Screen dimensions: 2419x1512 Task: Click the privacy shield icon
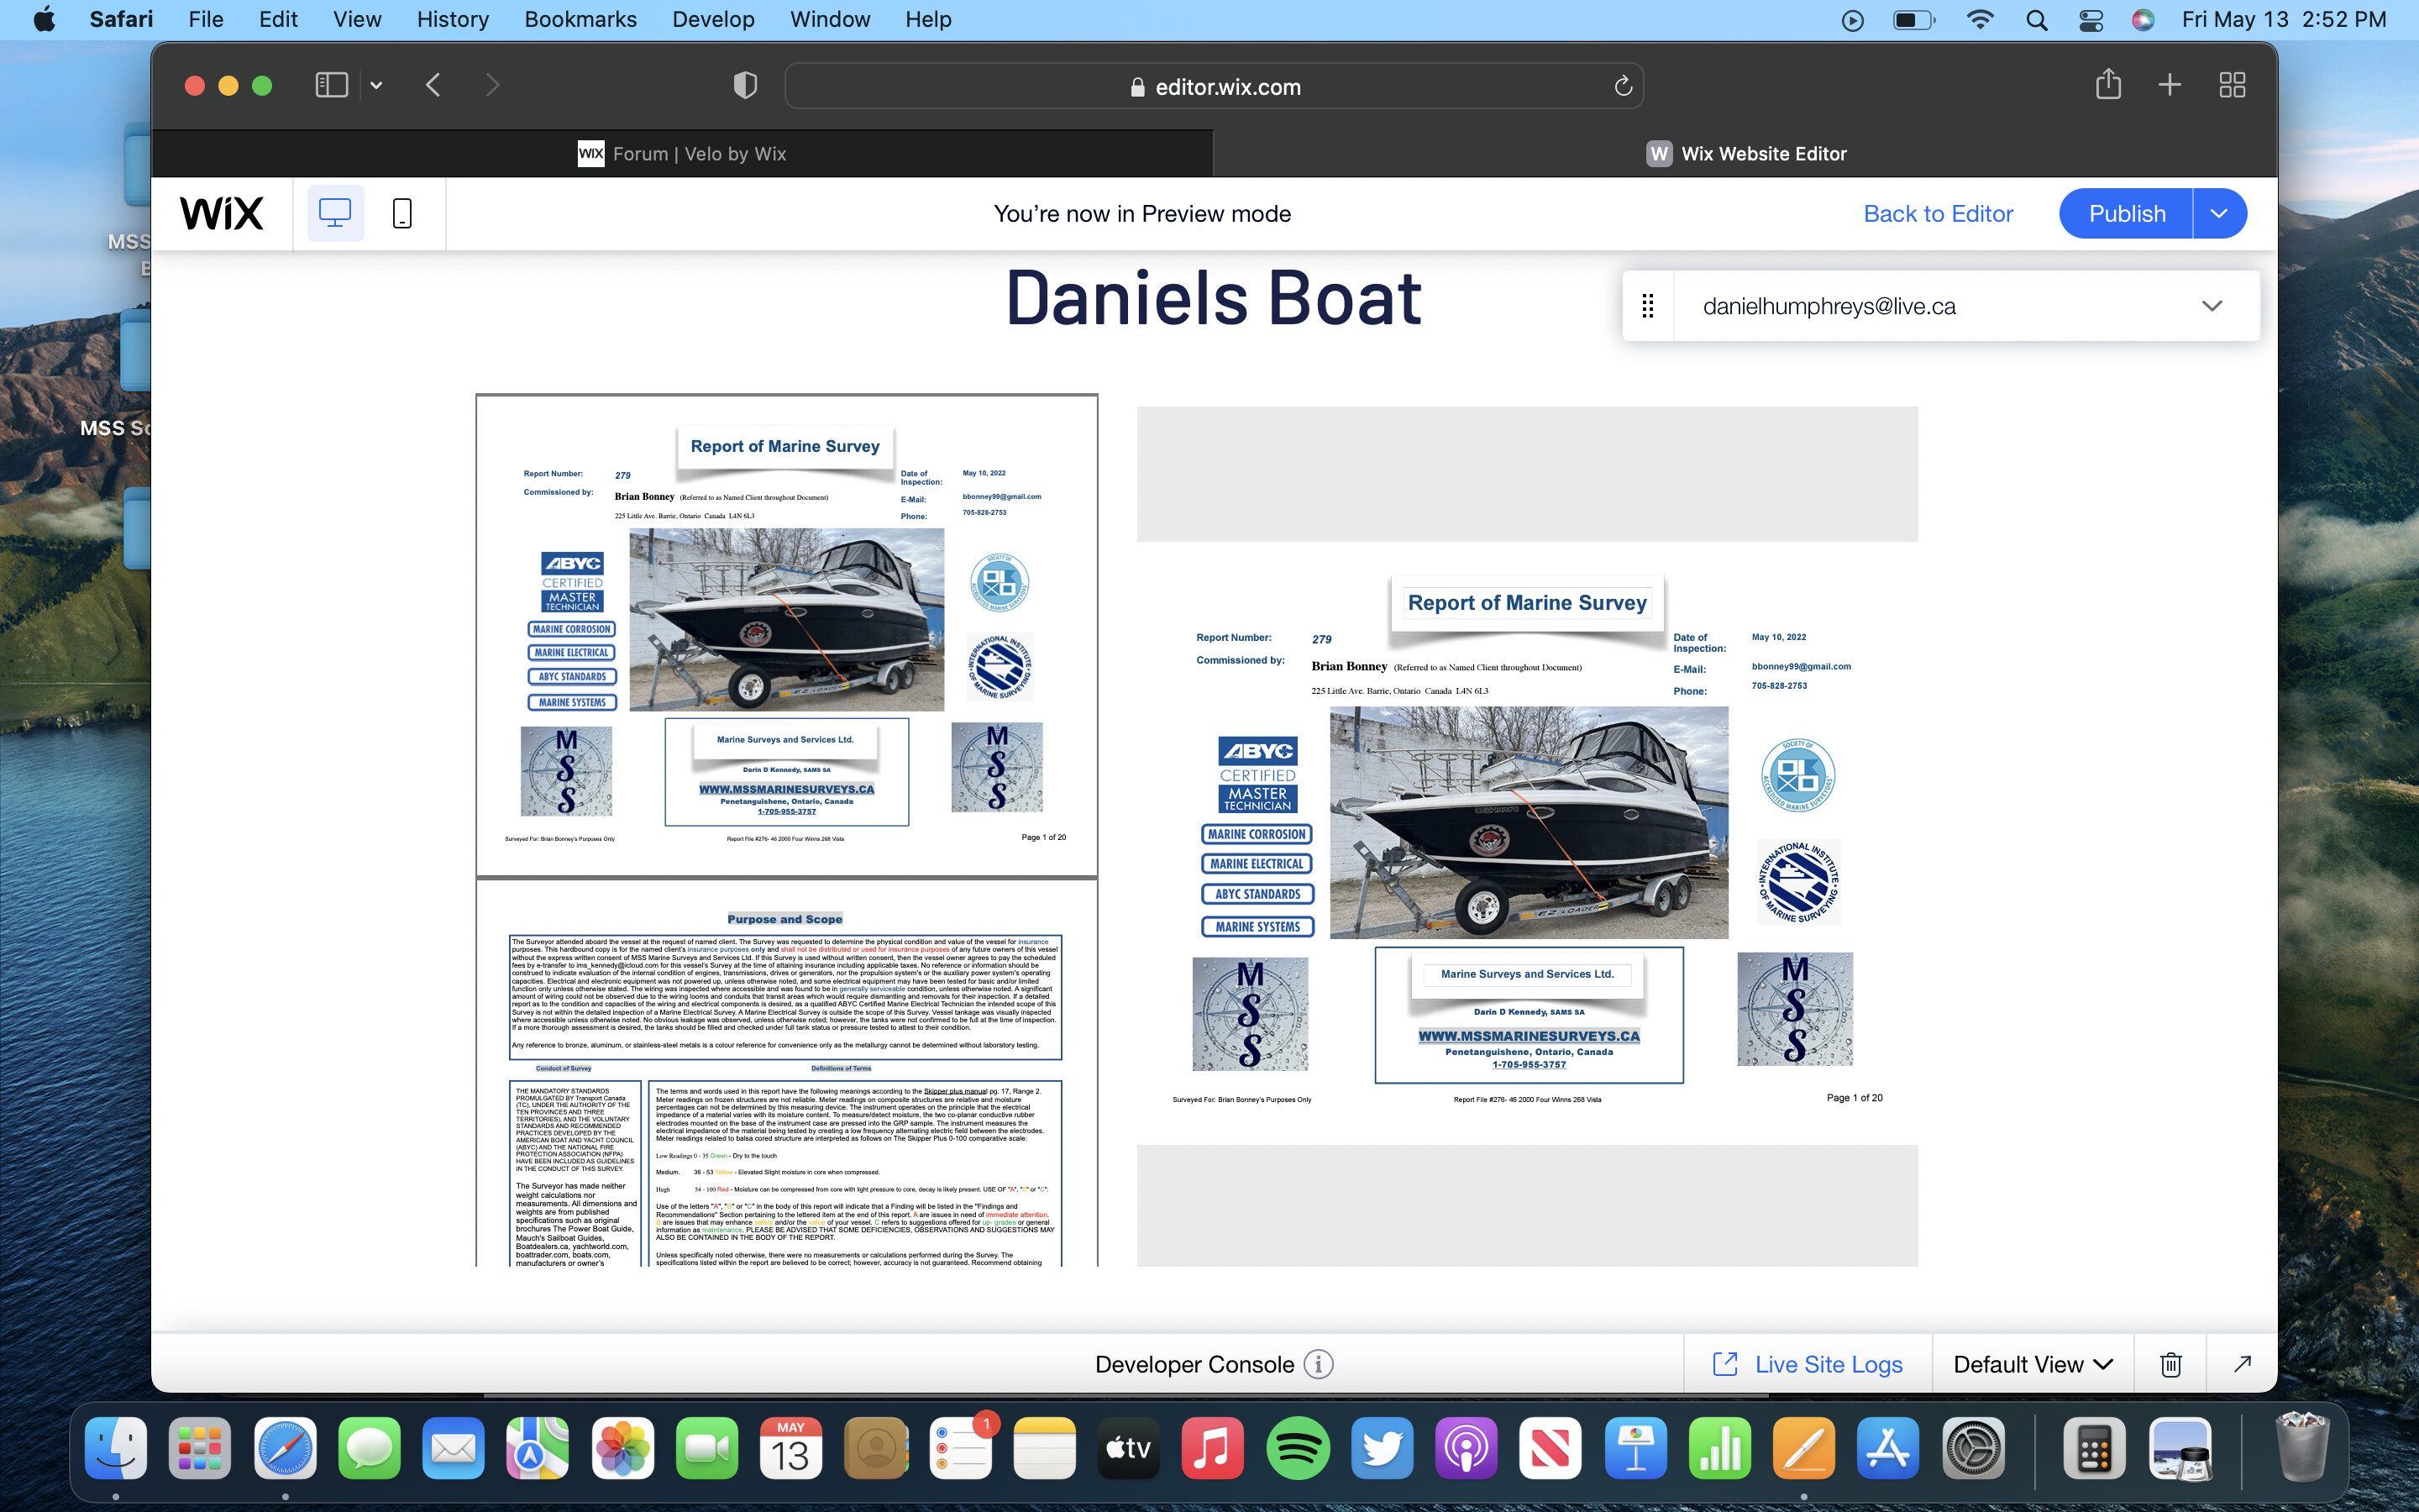(745, 85)
